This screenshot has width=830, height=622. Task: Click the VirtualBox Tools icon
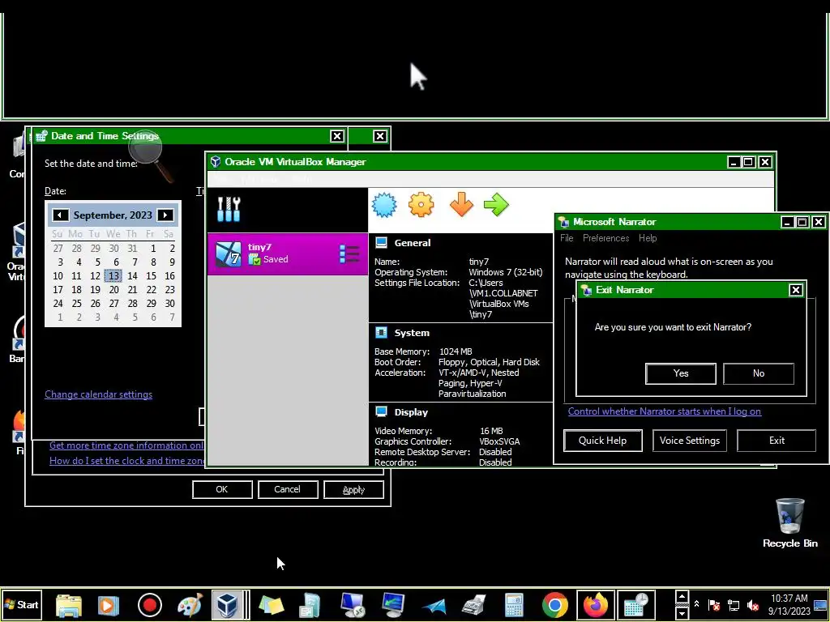(x=229, y=210)
